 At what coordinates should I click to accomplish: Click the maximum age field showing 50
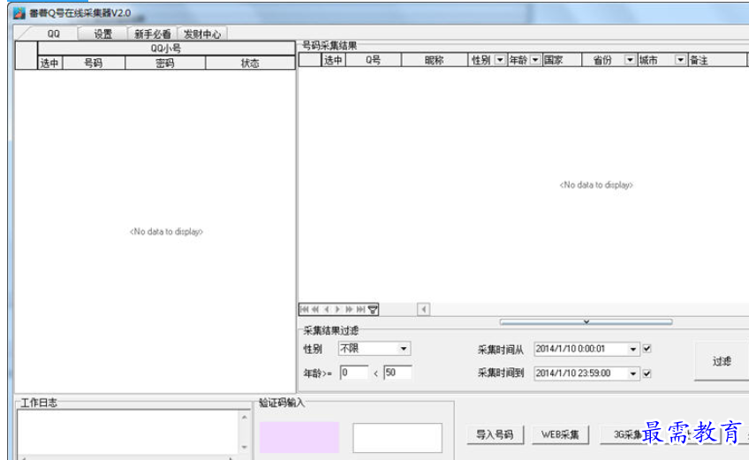[397, 373]
